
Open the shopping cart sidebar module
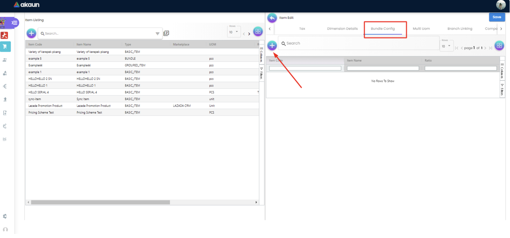(5, 47)
